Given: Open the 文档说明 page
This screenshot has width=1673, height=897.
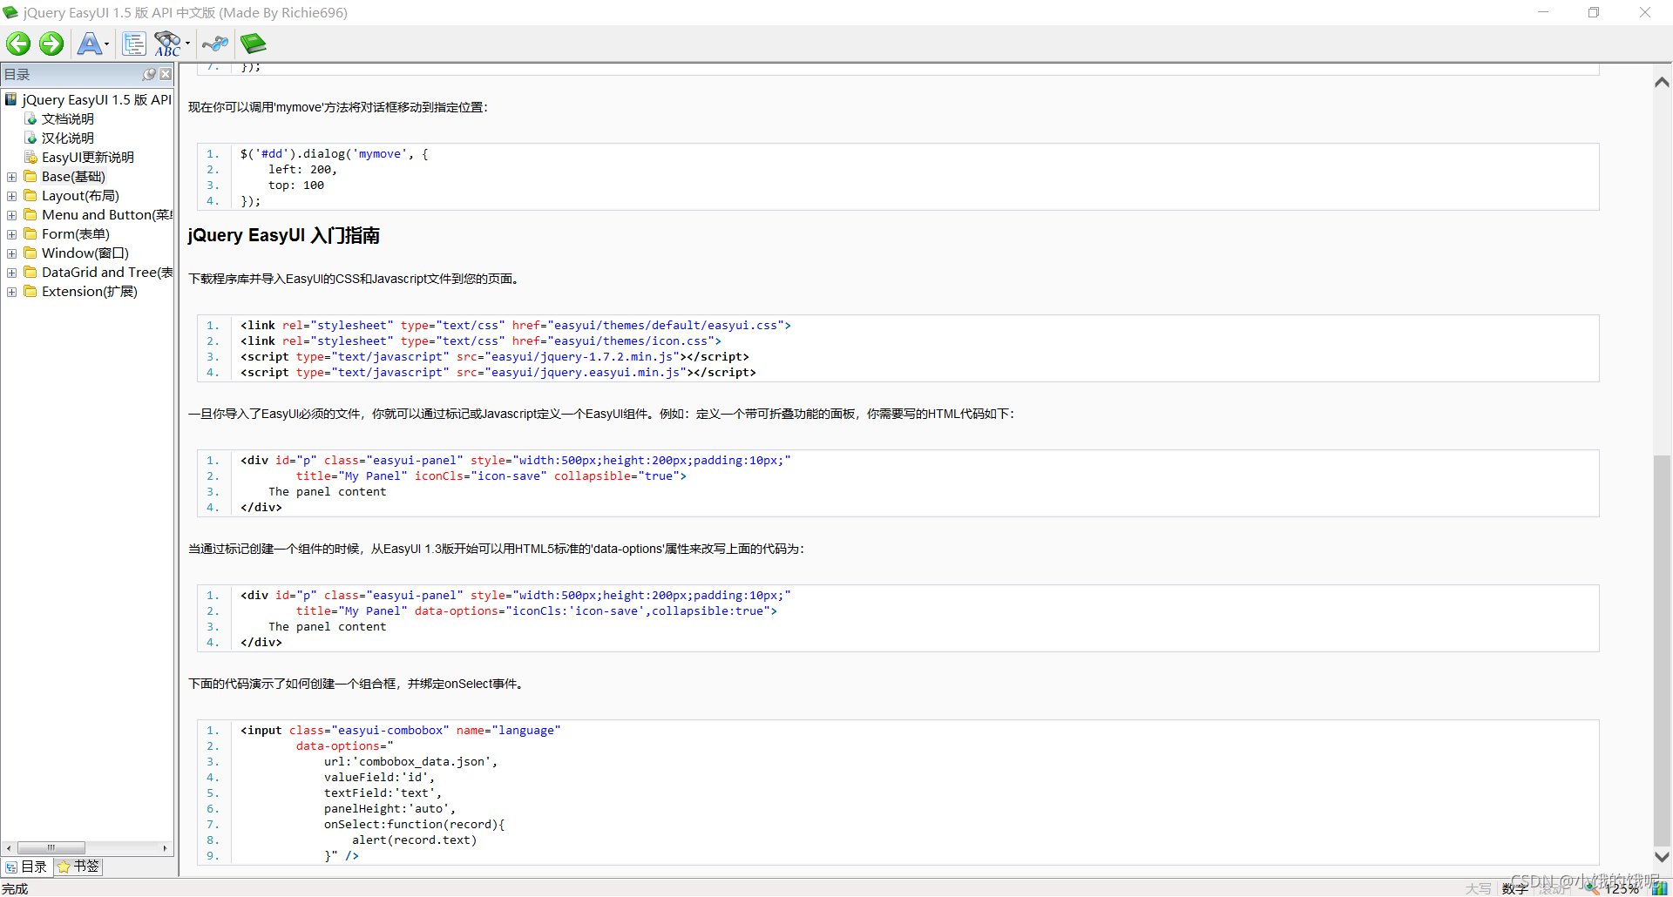Looking at the screenshot, I should click(68, 119).
